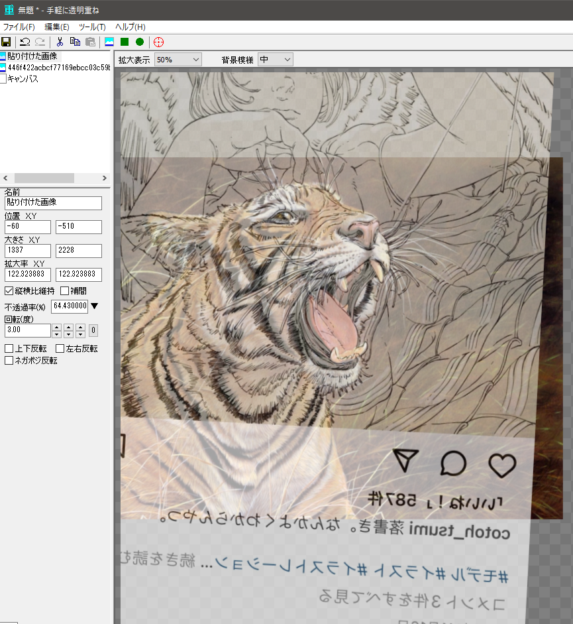Image resolution: width=573 pixels, height=624 pixels.
Task: Click the height field showing 2228
Action: 79,251
